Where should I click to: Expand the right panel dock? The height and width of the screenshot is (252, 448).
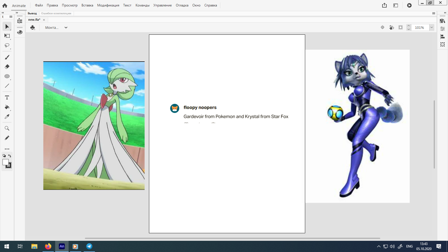pyautogui.click(x=445, y=13)
